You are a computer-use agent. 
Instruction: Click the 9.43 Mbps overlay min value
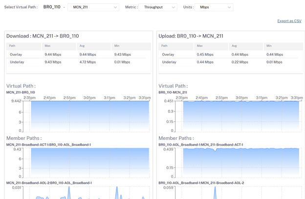pos(123,54)
